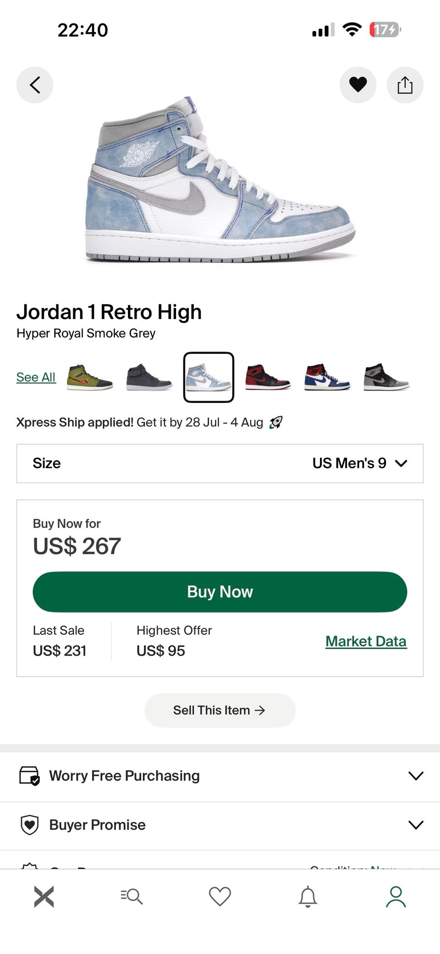Open StockX home tab in bottom bar
The height and width of the screenshot is (954, 440).
point(44,897)
